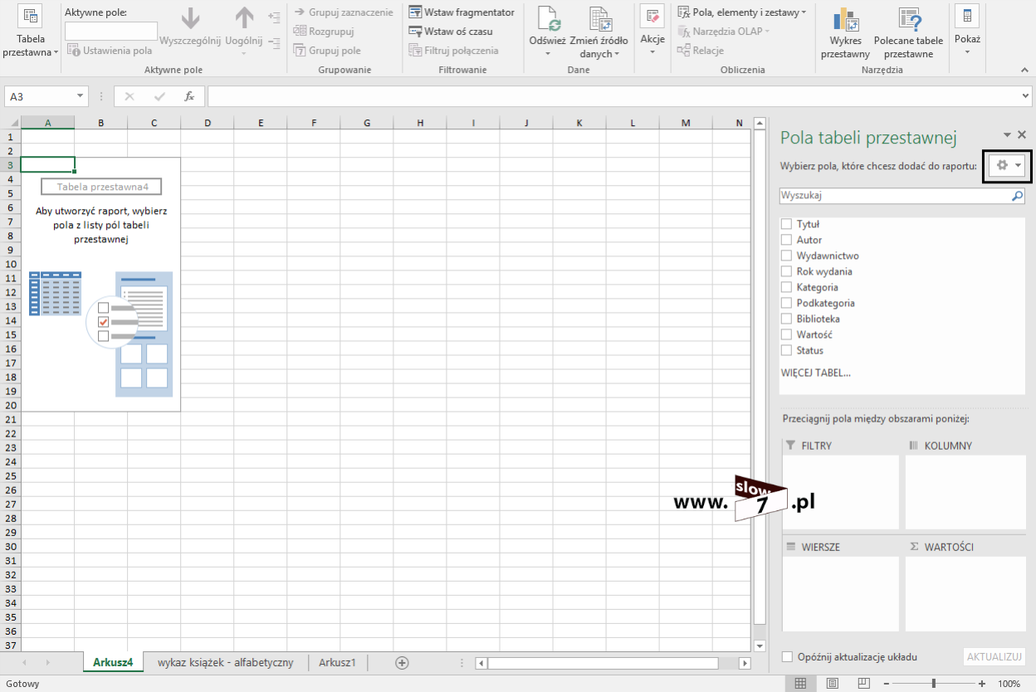Click the search magnifier in Wyszukaj box
The height and width of the screenshot is (692, 1036).
tap(1017, 197)
